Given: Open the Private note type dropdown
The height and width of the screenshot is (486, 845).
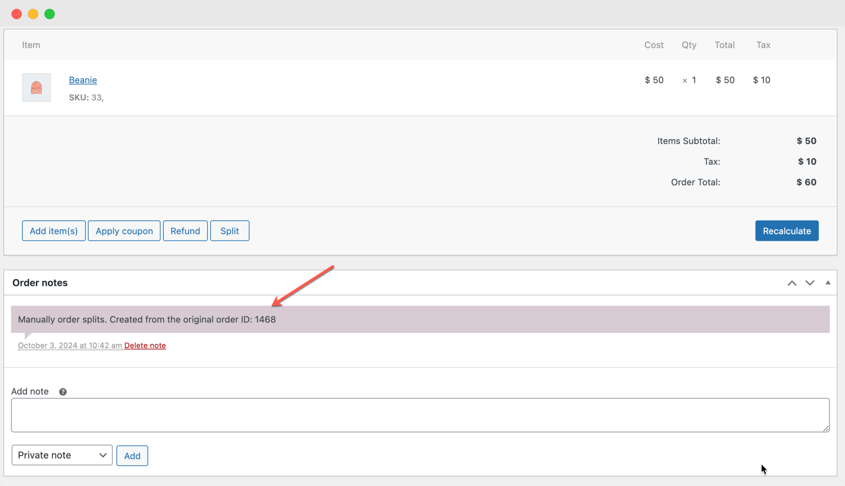Looking at the screenshot, I should tap(62, 455).
